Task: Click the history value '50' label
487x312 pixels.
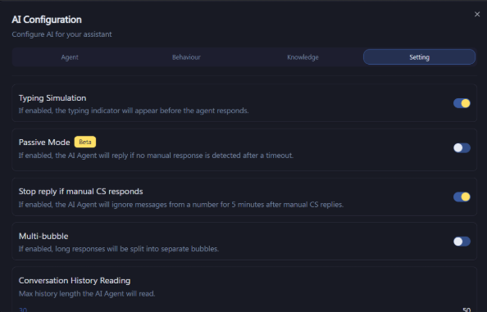Action: pyautogui.click(x=467, y=310)
